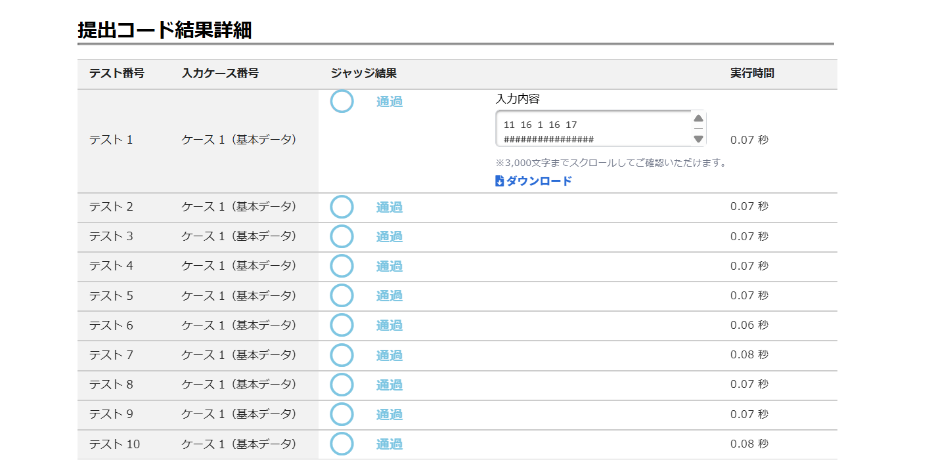This screenshot has width=934, height=464.
Task: Click the pass circle icon for テスト 2
Action: click(342, 207)
